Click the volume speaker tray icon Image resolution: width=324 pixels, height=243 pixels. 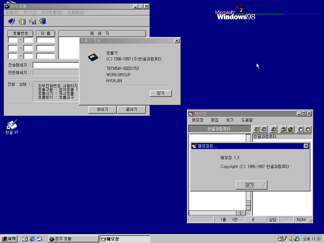[291, 239]
